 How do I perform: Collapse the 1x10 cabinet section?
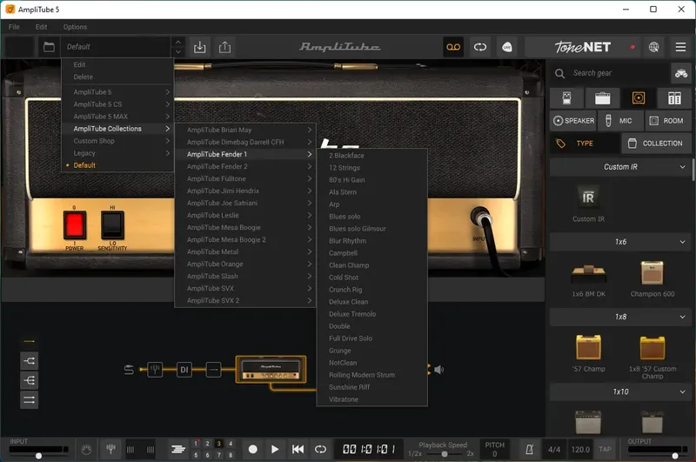tap(682, 392)
